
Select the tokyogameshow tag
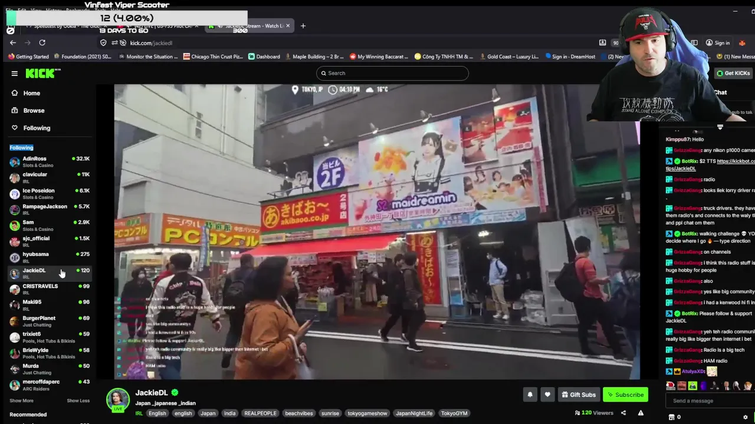click(x=367, y=413)
